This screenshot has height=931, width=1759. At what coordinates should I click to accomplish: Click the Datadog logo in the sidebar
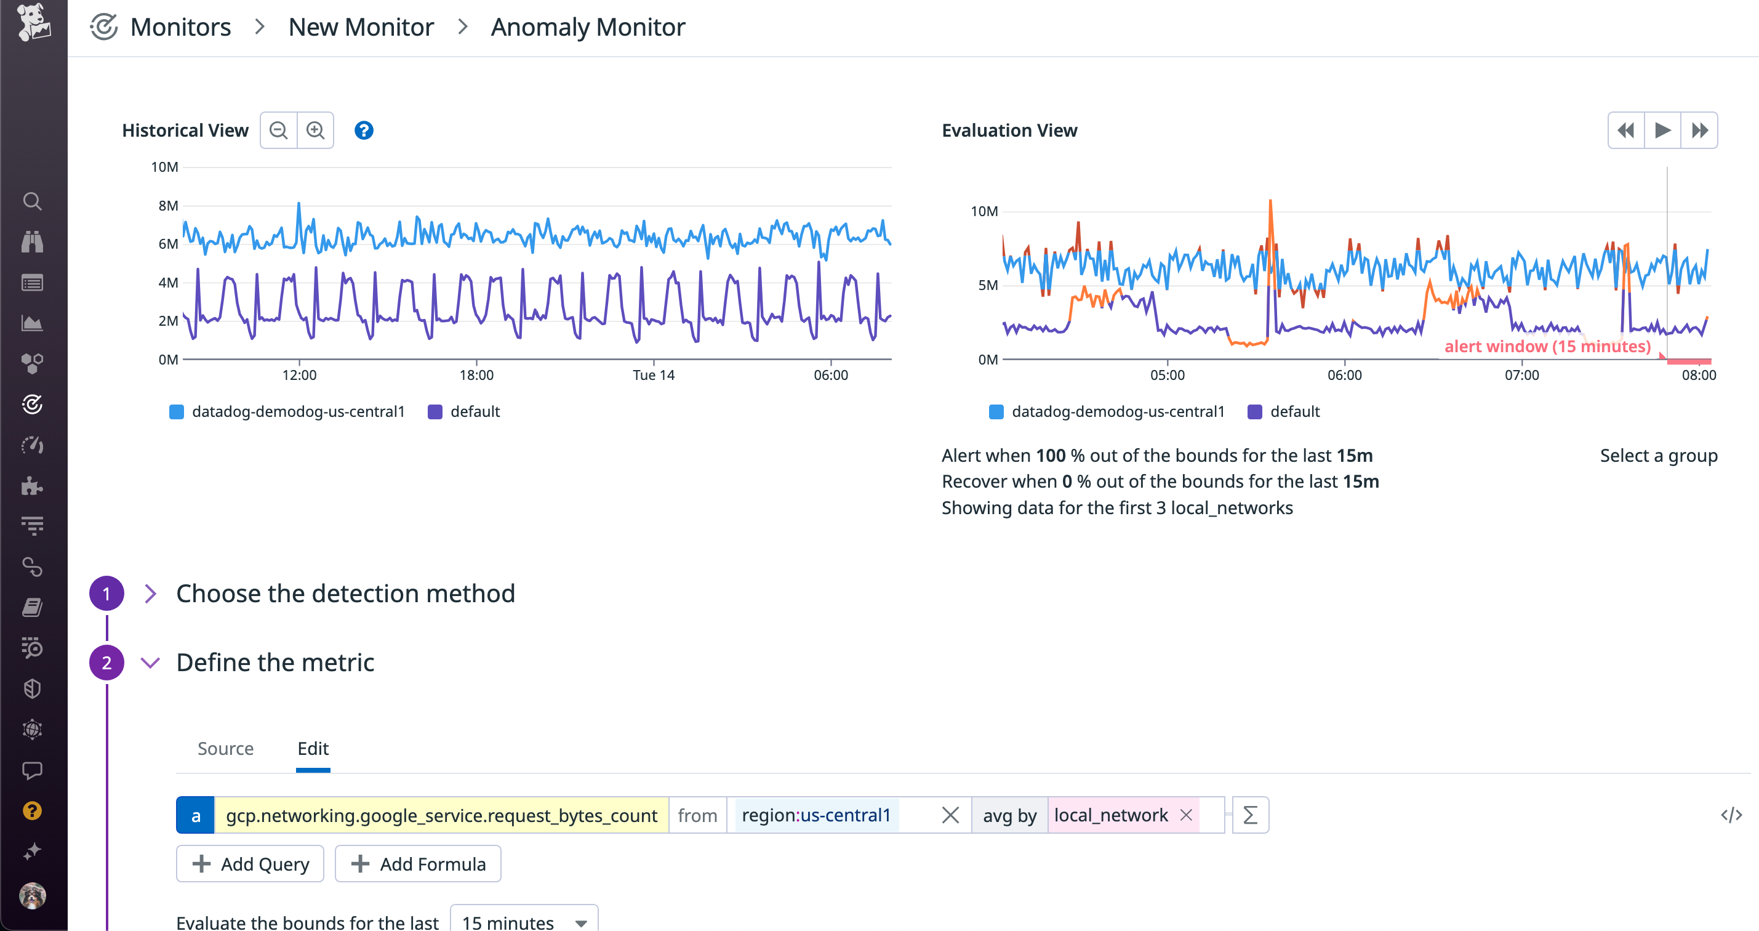pyautogui.click(x=33, y=23)
